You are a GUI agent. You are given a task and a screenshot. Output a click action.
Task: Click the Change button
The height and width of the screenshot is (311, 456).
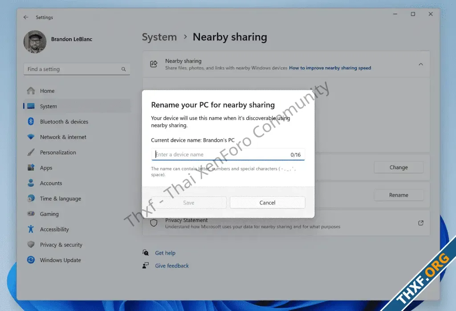click(399, 167)
